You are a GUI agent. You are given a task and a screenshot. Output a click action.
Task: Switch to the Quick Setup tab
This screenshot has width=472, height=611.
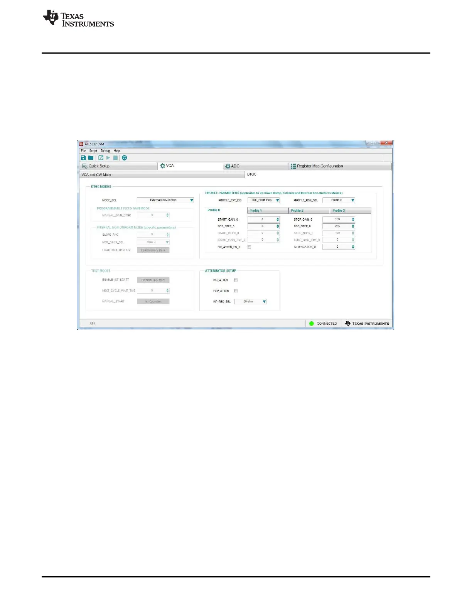pos(118,166)
